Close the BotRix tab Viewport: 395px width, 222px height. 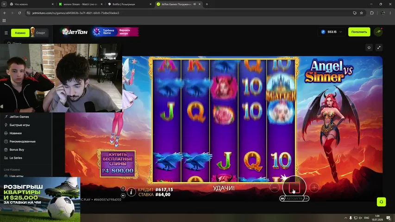pyautogui.click(x=150, y=4)
